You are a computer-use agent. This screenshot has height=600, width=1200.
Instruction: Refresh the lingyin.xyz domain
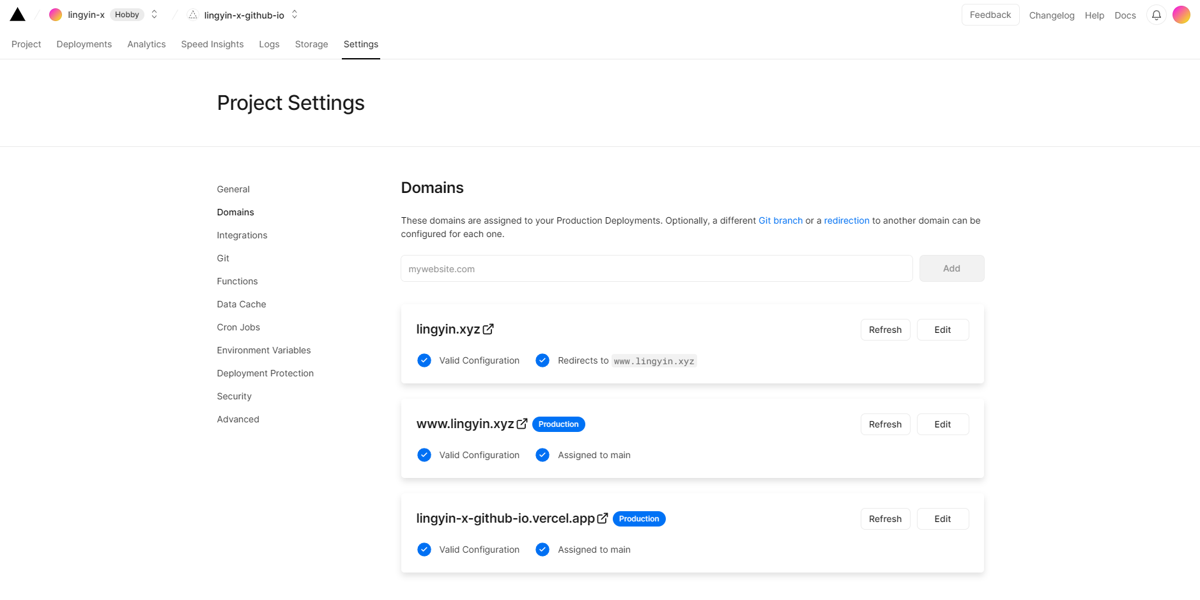click(885, 330)
